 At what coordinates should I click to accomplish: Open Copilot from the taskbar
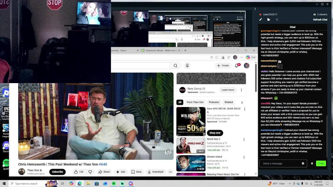tap(71, 184)
